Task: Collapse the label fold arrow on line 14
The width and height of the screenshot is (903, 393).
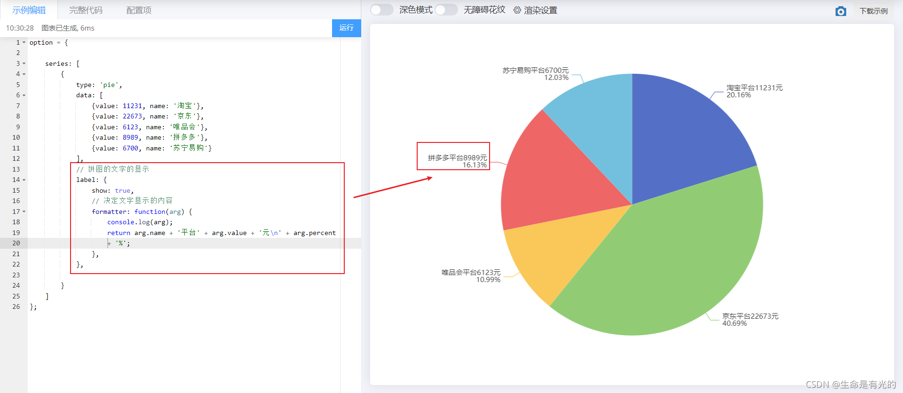Action: [24, 180]
